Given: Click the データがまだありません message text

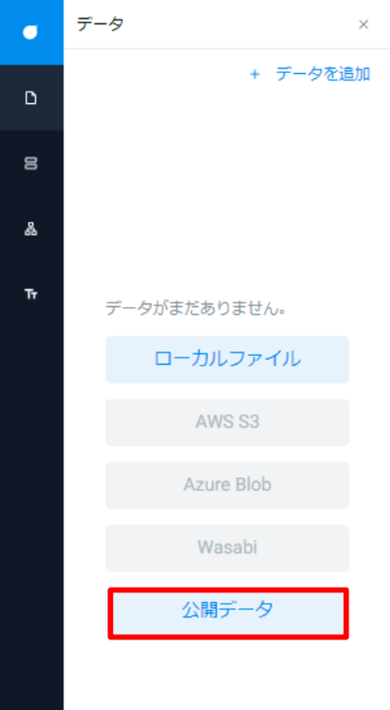Looking at the screenshot, I should pos(196,309).
